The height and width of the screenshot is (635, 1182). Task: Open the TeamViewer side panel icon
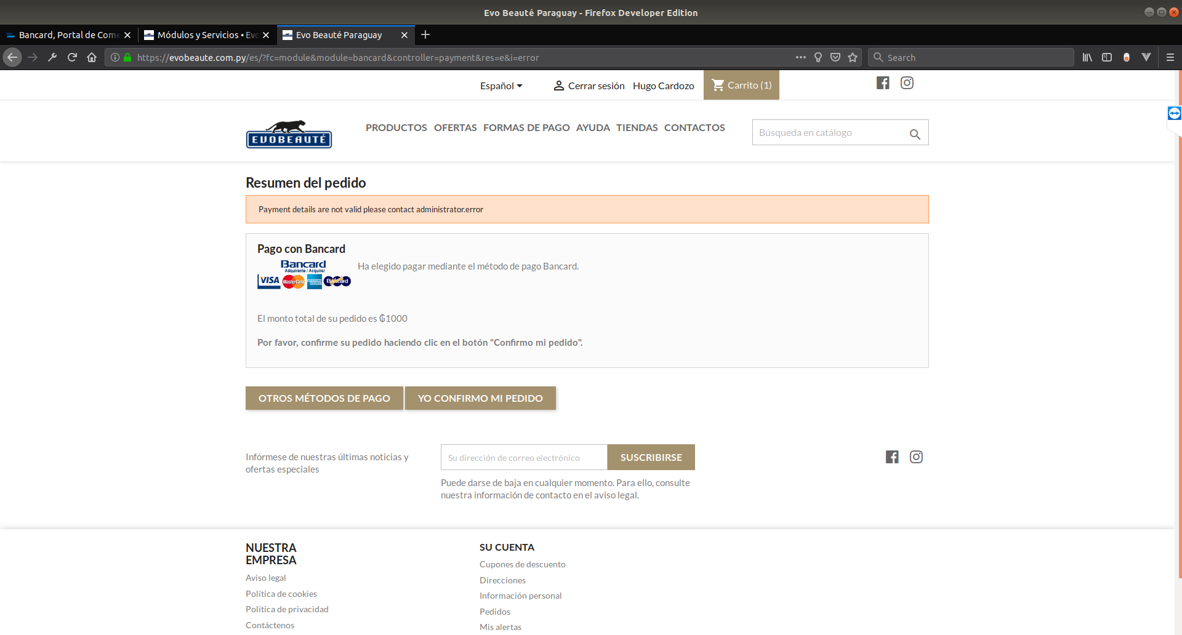(x=1175, y=113)
